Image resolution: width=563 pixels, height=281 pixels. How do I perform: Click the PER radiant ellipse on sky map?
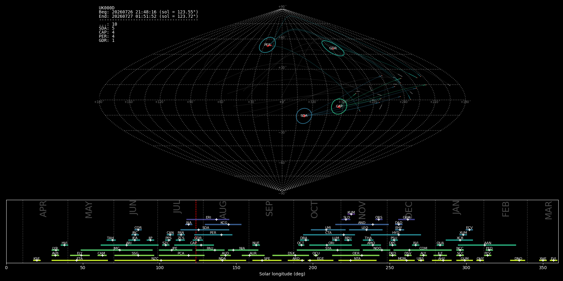(x=267, y=45)
